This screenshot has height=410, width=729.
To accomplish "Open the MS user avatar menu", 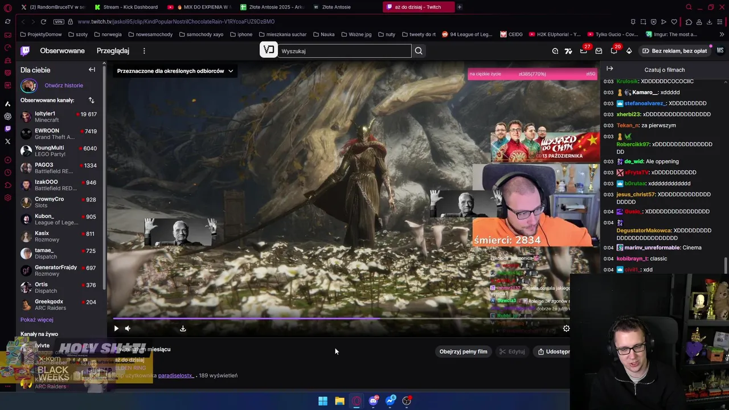I will 720,51.
